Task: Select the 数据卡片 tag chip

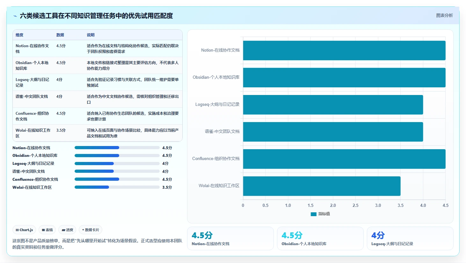Action: 91,230
